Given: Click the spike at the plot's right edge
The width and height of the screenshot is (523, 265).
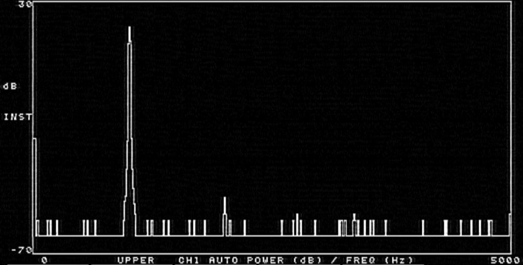Looking at the screenshot, I should [510, 215].
